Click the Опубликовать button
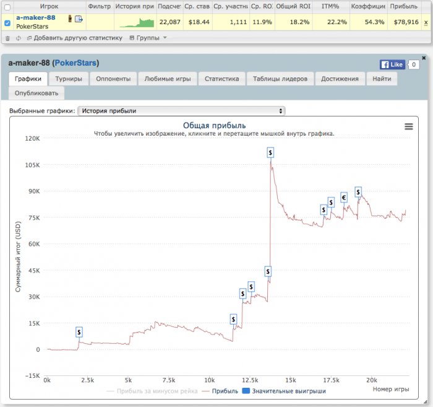Viewport: 433px width, 407px height. tap(36, 93)
